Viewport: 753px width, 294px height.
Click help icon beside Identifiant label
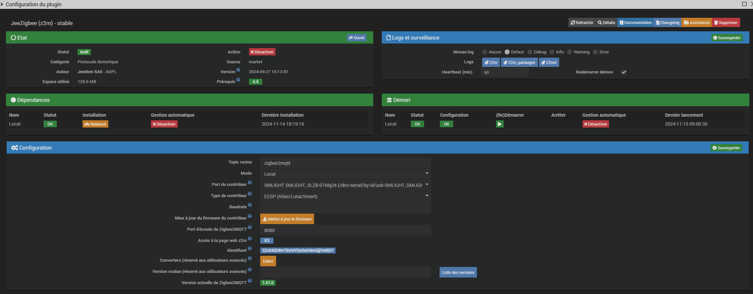(250, 249)
